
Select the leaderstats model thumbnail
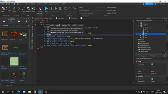5,34
